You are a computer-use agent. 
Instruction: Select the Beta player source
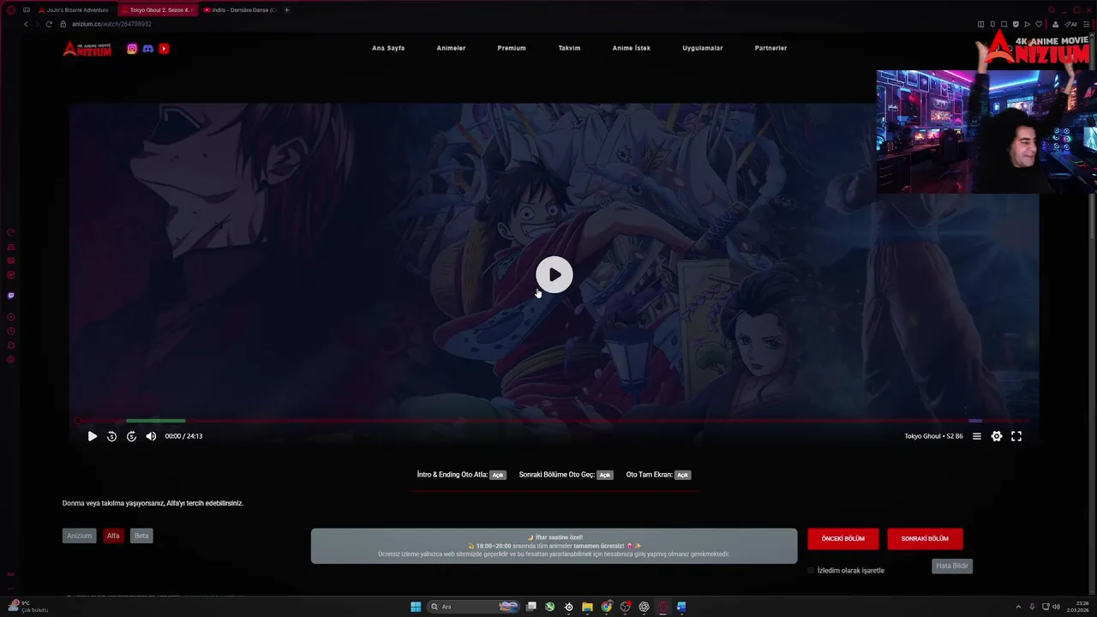[x=141, y=536]
